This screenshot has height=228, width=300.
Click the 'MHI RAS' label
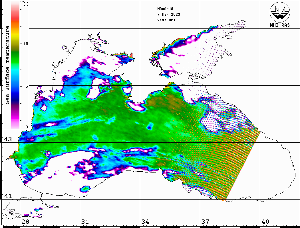click(x=280, y=25)
